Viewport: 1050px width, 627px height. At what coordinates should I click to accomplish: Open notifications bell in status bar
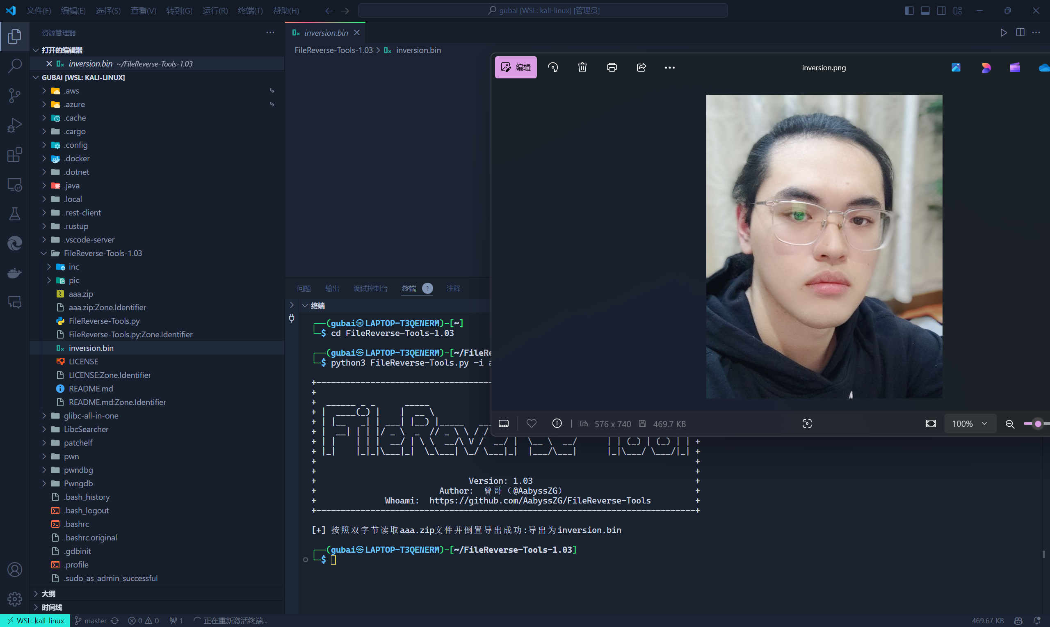coord(1037,621)
